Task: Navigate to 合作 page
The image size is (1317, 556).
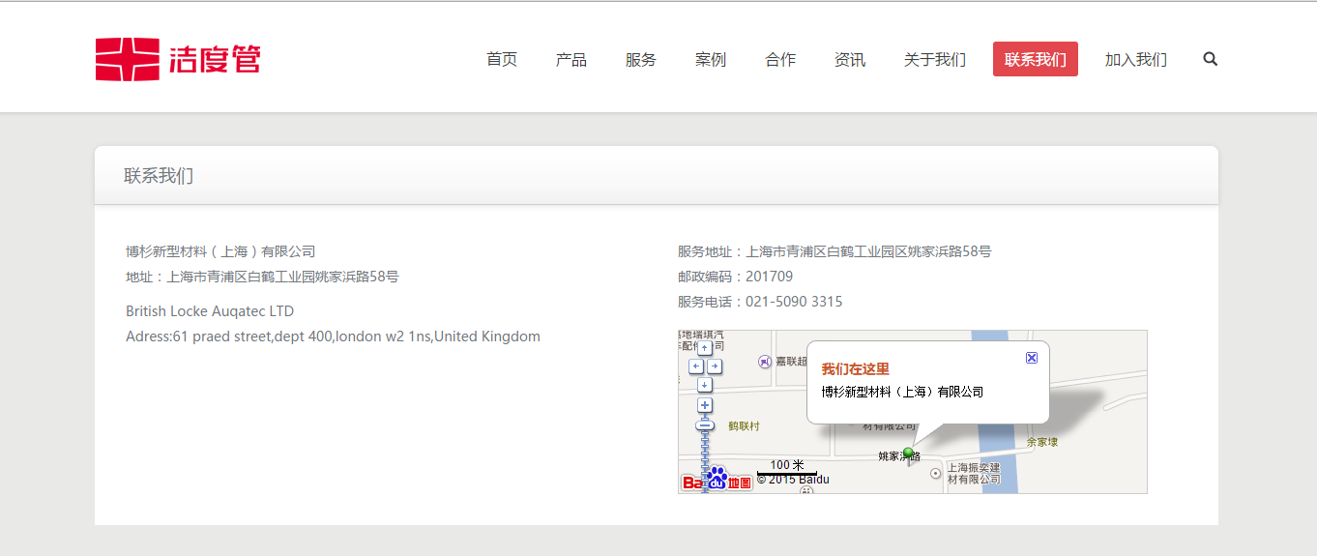Action: (780, 60)
